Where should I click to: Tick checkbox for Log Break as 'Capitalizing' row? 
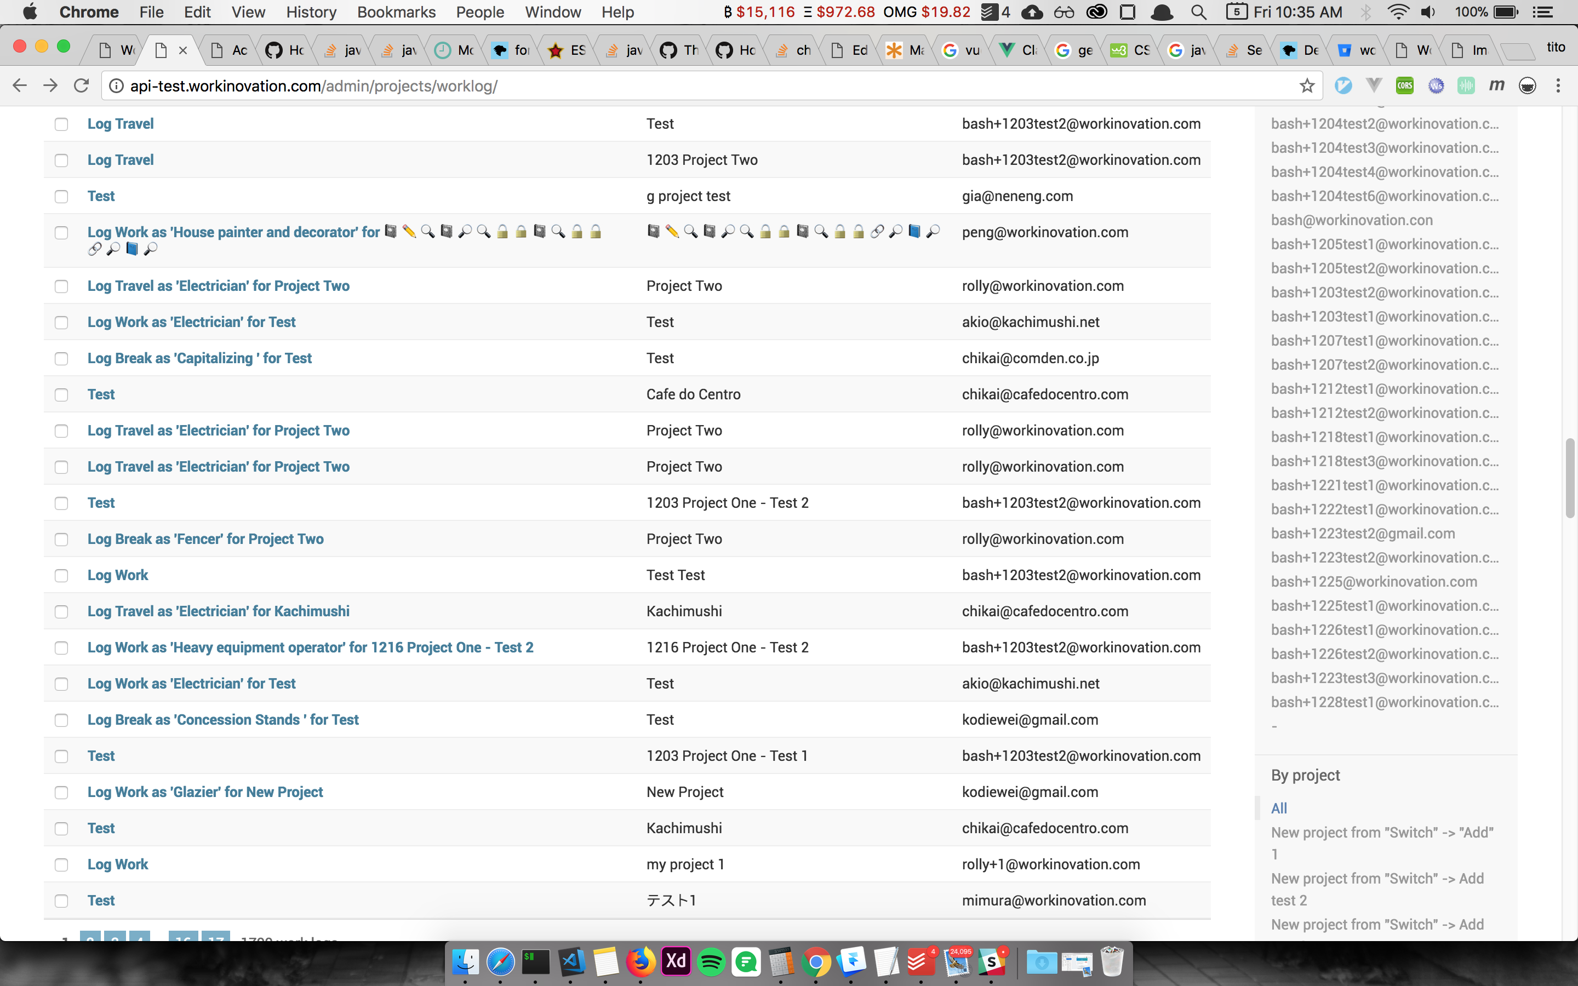[61, 359]
